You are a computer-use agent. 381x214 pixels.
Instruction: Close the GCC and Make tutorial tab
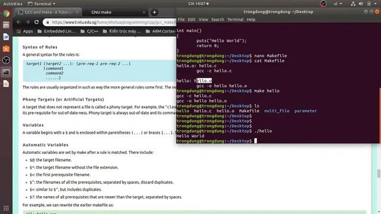[x=77, y=12]
